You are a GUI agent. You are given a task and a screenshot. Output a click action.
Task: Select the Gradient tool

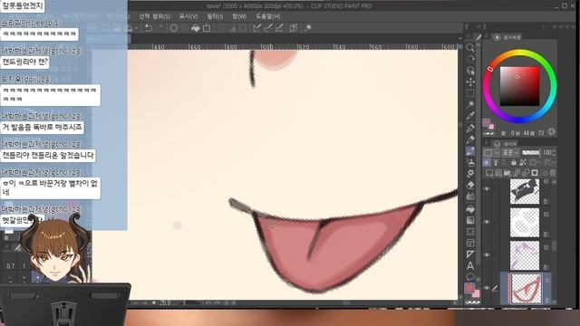click(x=470, y=220)
